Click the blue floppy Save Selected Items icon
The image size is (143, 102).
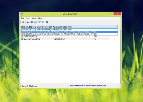click(x=28, y=22)
